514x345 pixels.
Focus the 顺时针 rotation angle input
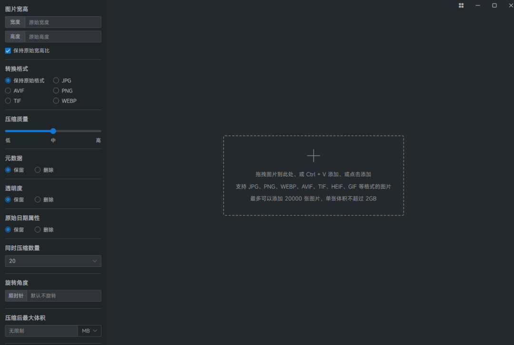(64, 296)
